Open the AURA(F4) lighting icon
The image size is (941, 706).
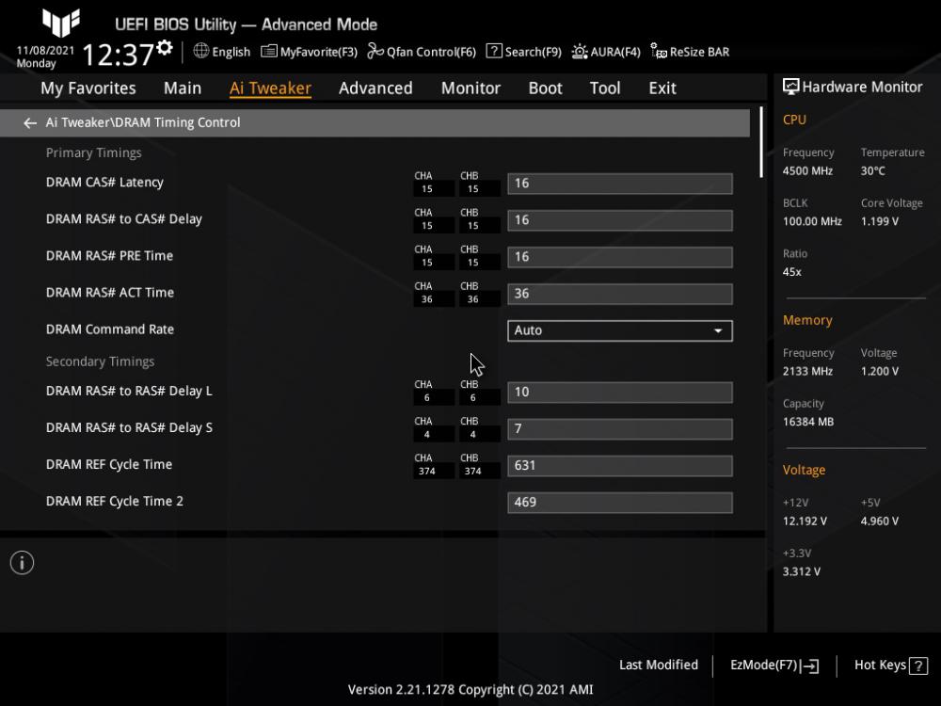(579, 52)
